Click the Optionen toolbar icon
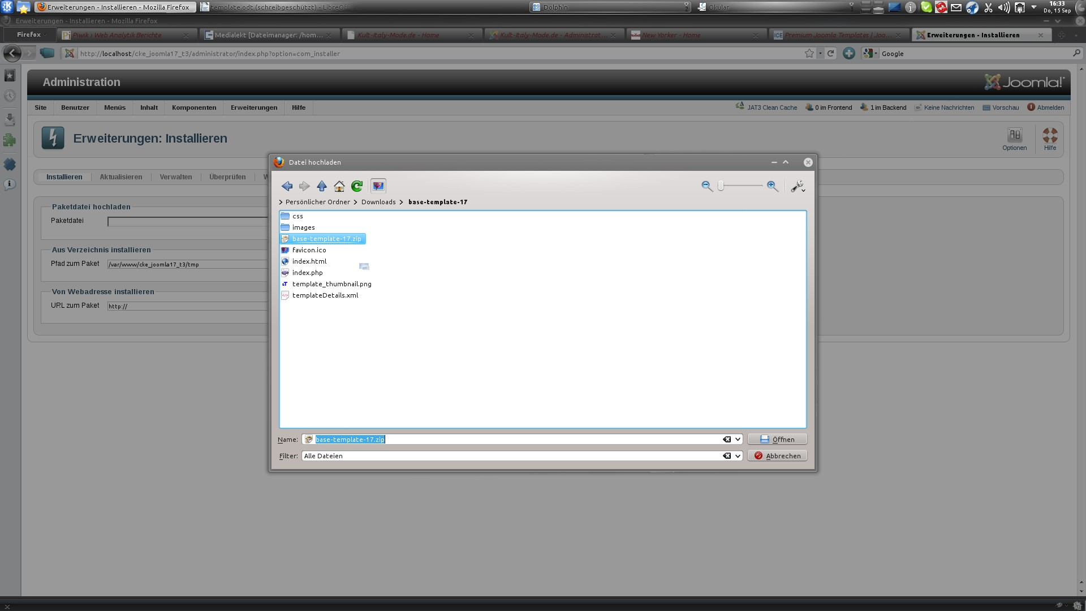This screenshot has height=611, width=1086. (x=1014, y=139)
